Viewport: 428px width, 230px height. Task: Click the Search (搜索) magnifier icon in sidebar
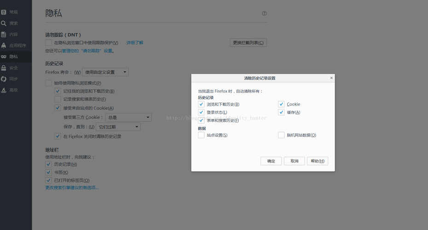pos(4,23)
